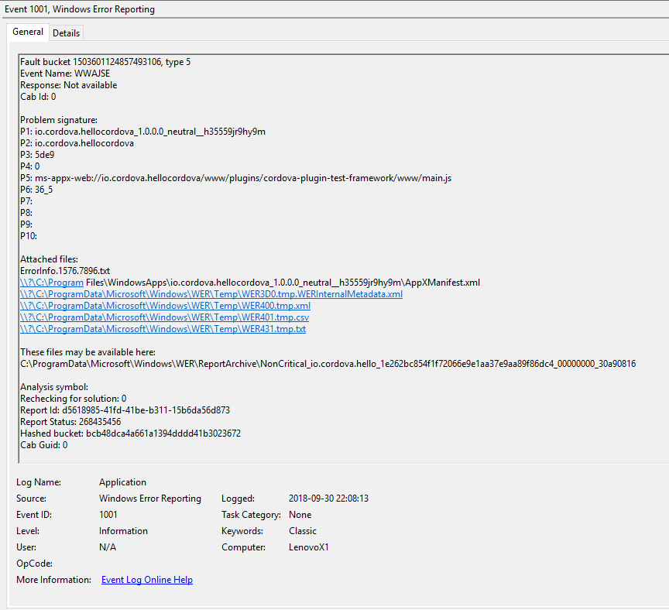Click the Keywords value Classic
Image resolution: width=669 pixels, height=610 pixels.
point(303,531)
